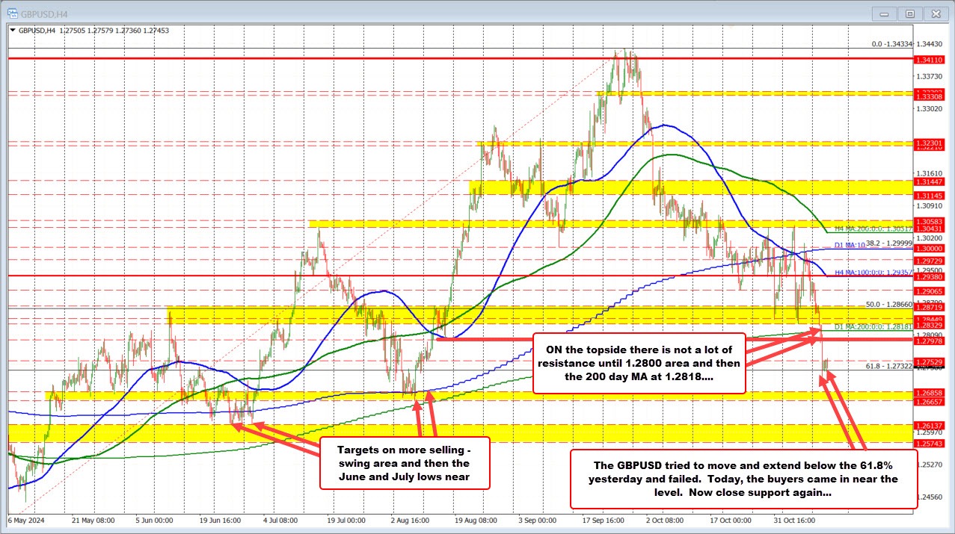The image size is (955, 534).
Task: Select the 1.28719 price level label
Action: tap(930, 307)
